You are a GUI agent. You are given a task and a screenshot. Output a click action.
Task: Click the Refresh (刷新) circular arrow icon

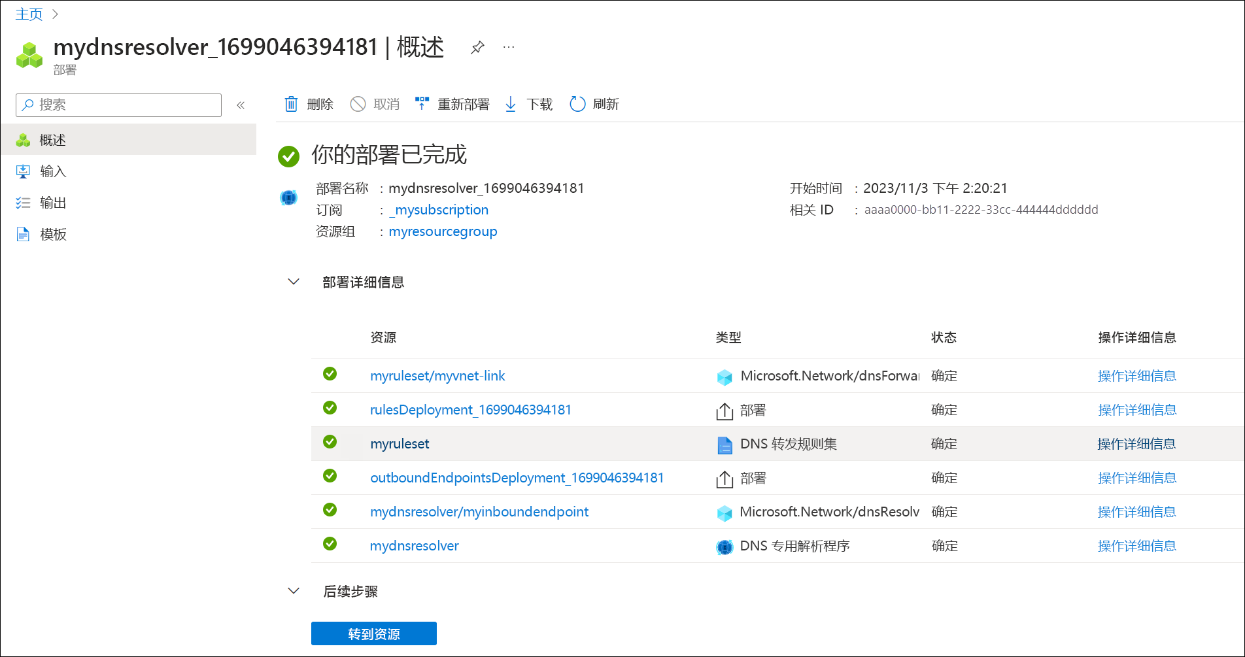[577, 104]
